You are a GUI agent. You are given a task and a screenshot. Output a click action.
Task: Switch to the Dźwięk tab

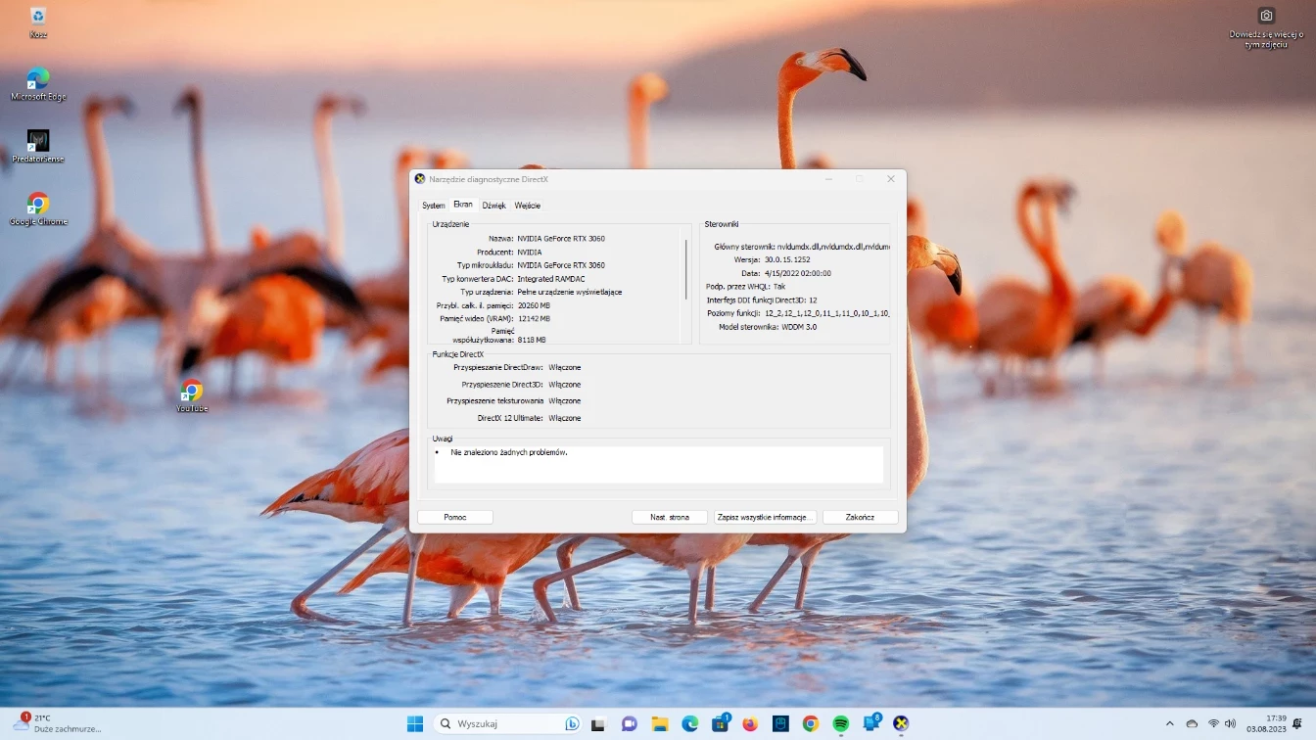493,206
